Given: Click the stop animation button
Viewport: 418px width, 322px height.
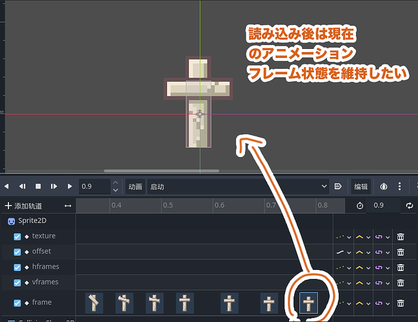Looking at the screenshot, I should [x=38, y=186].
